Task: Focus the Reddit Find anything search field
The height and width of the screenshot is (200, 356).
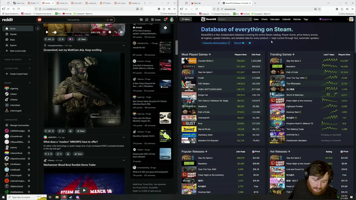Action: click(x=73, y=20)
